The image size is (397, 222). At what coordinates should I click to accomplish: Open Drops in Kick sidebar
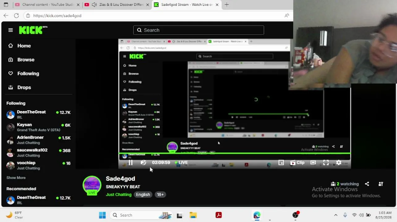19,87
